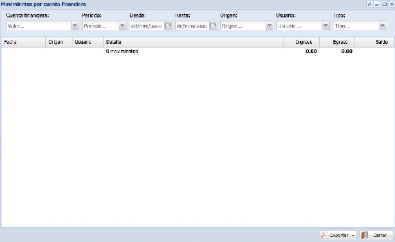The height and width of the screenshot is (242, 395).
Task: Open the Tipo filter dropdown
Action: (x=383, y=26)
